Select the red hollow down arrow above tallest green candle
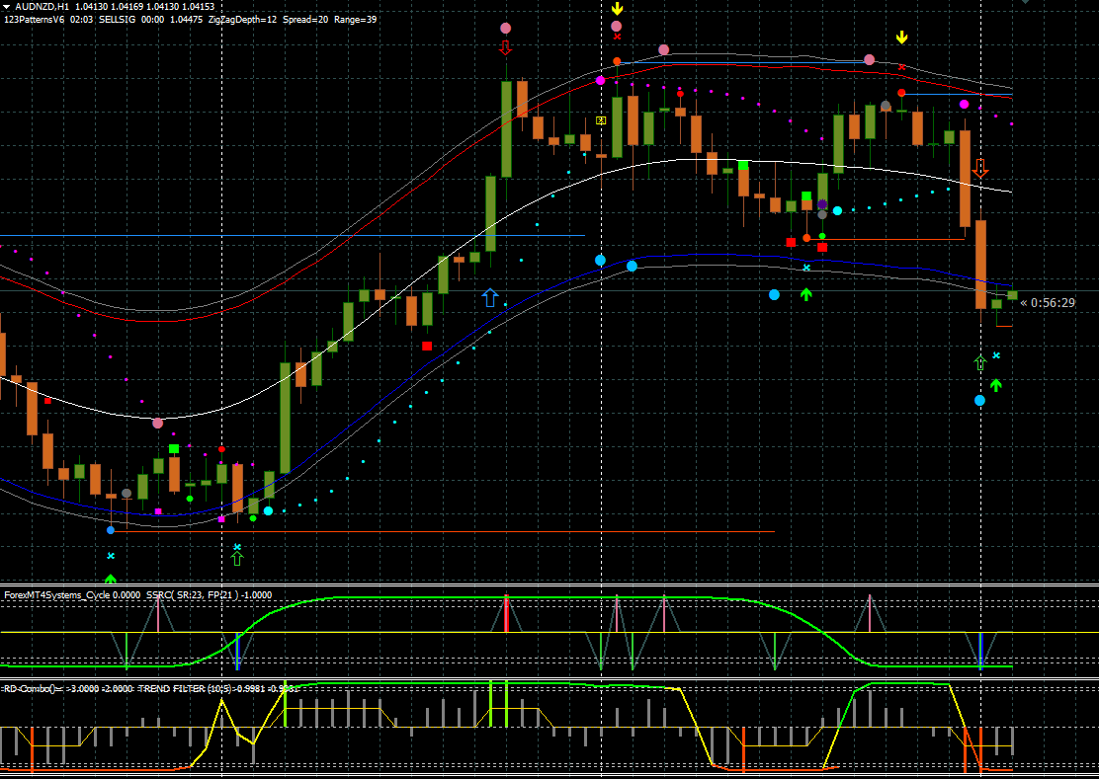Viewport: 1099px width, 779px height. [x=505, y=47]
